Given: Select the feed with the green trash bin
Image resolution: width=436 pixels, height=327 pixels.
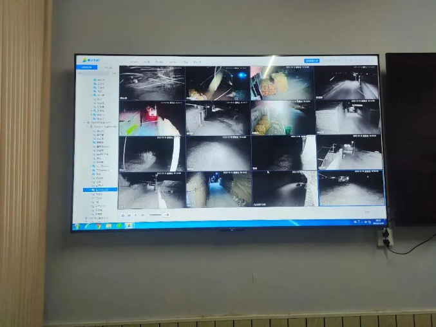Looking at the screenshot, I should (x=283, y=118).
